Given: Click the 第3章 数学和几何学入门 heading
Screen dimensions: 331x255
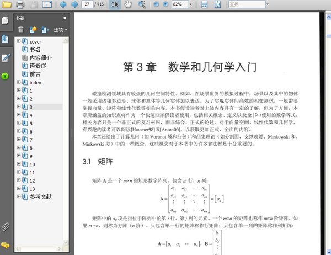Looking at the screenshot, I should click(190, 67).
